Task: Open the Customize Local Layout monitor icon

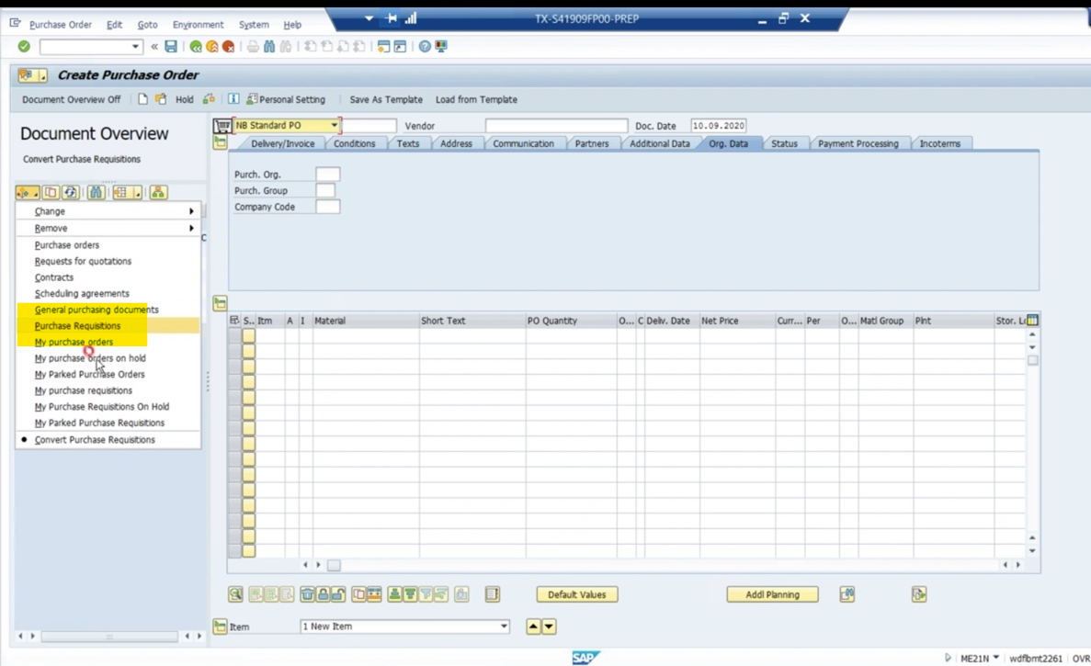Action: click(441, 47)
